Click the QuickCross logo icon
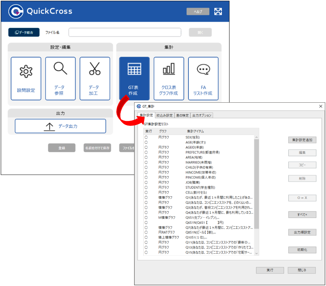The image size is (326, 286). click(x=16, y=11)
